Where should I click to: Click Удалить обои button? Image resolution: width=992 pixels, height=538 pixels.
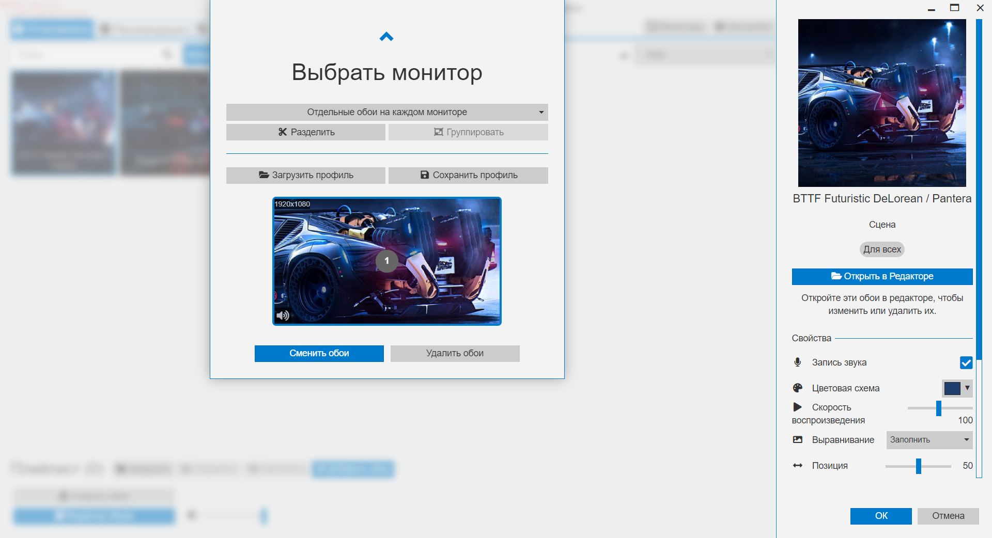pyautogui.click(x=455, y=354)
